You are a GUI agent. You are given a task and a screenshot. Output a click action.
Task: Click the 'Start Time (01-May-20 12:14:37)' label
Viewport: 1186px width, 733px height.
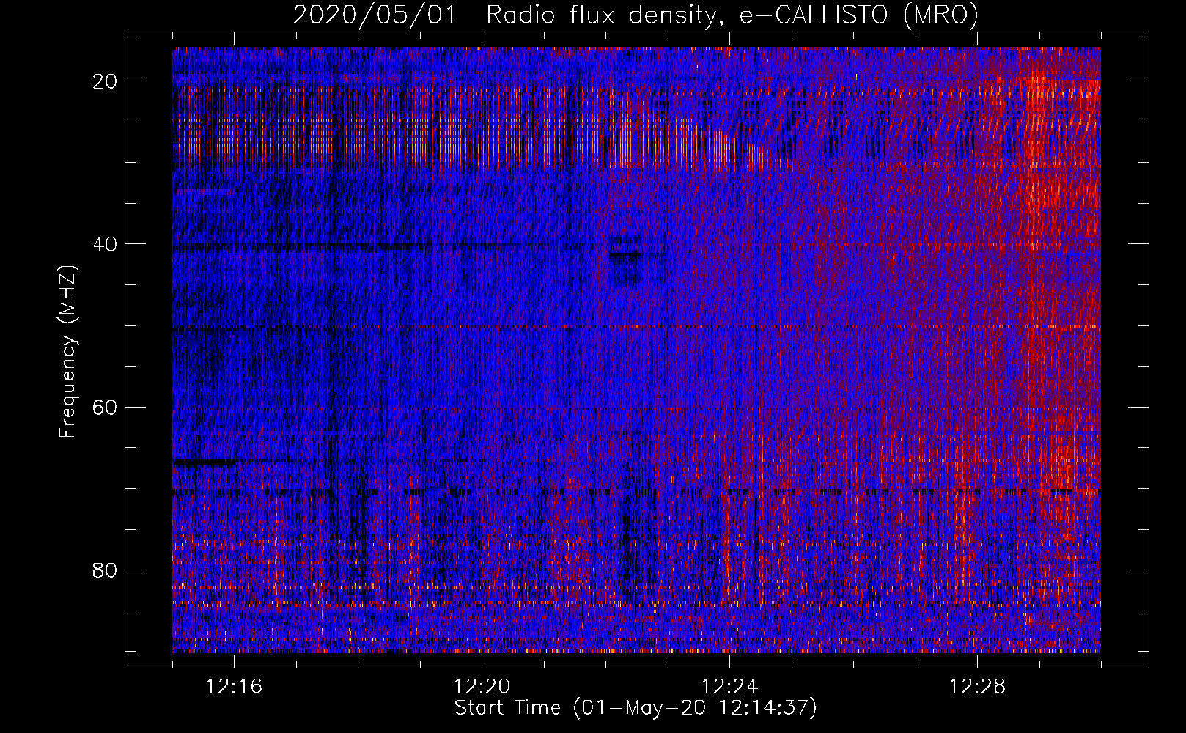(636, 708)
